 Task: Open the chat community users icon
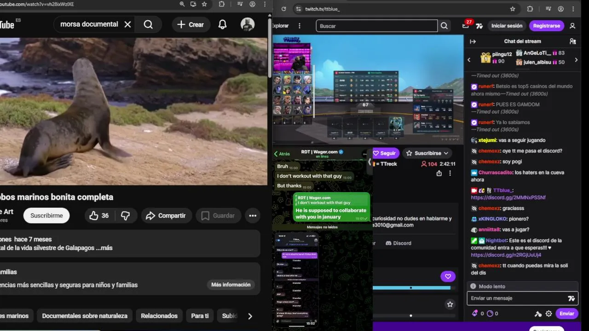573,41
